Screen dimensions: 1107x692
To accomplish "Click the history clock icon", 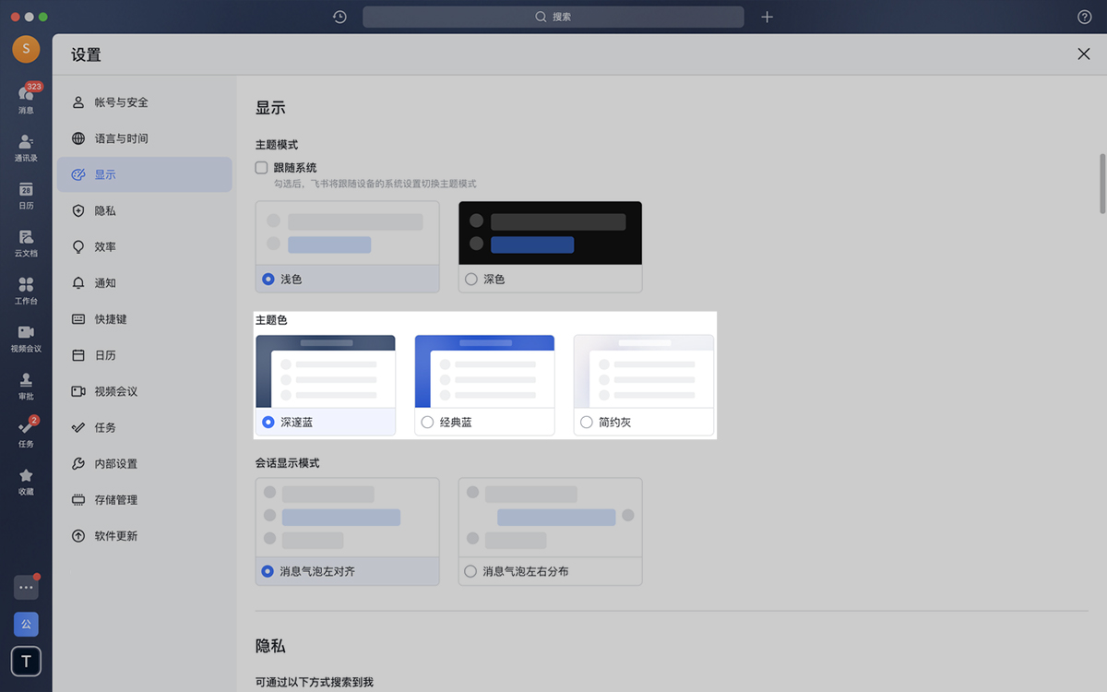I will pos(339,17).
